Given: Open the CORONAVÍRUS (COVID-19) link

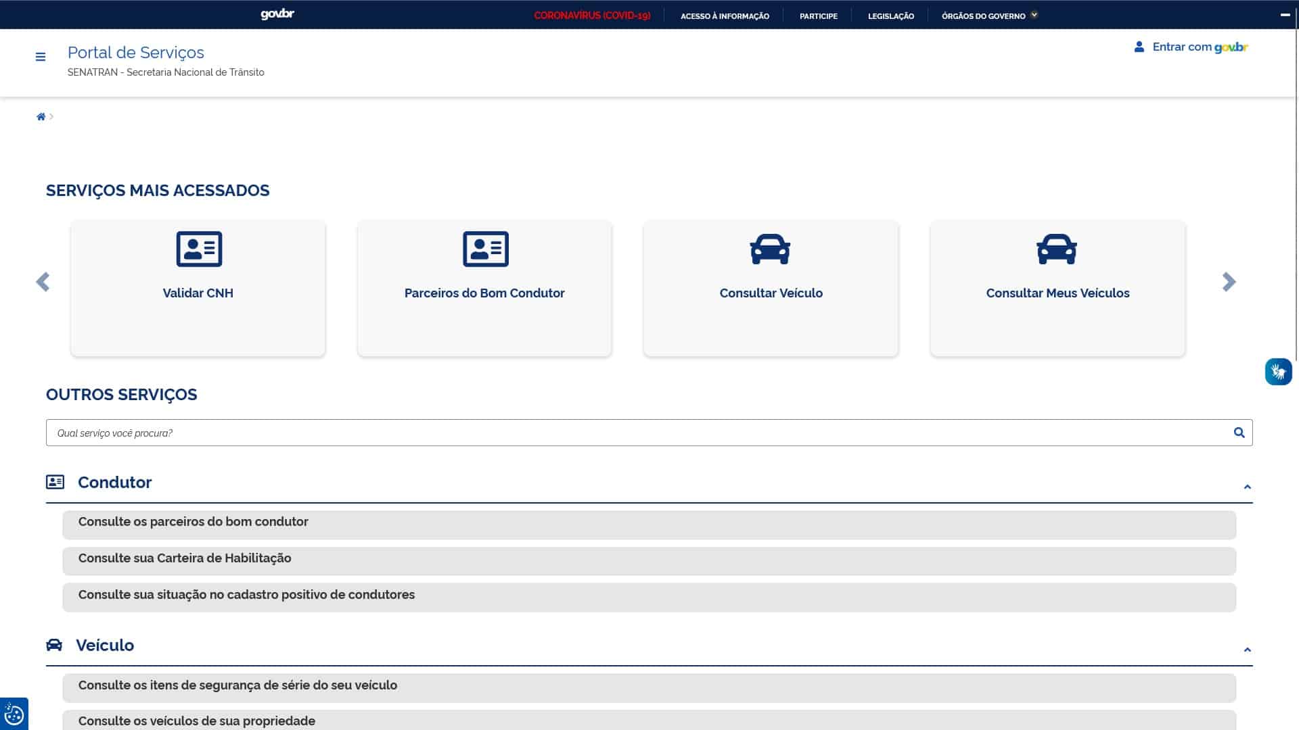Looking at the screenshot, I should (592, 15).
